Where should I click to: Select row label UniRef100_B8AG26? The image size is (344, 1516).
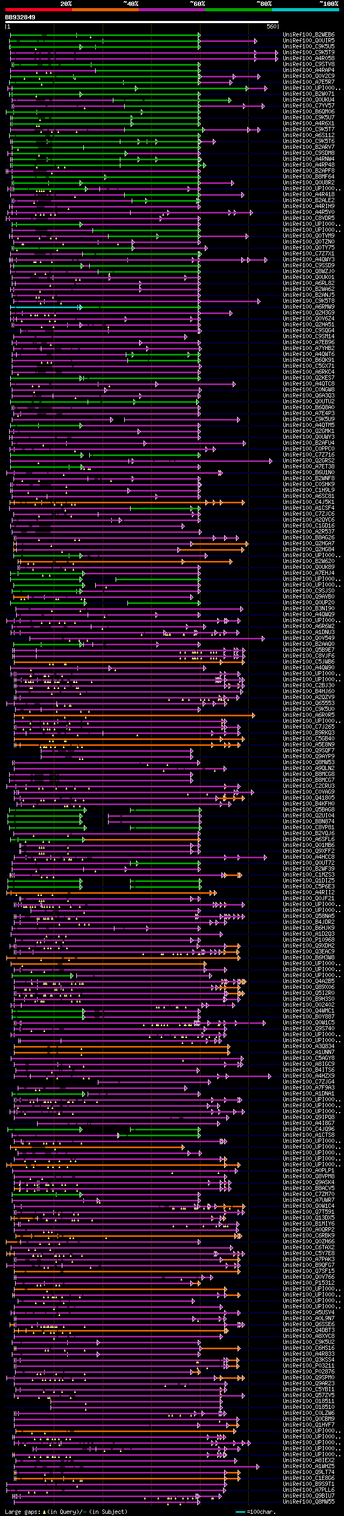click(309, 537)
